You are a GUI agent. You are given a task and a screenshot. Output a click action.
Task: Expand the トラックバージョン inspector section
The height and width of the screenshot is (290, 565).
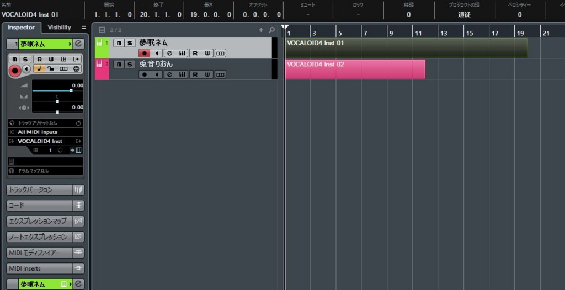click(40, 190)
